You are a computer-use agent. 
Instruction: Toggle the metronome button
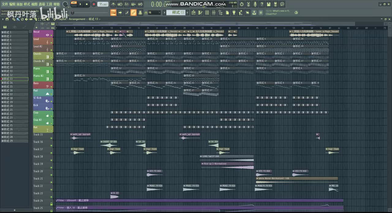pyautogui.click(x=113, y=4)
